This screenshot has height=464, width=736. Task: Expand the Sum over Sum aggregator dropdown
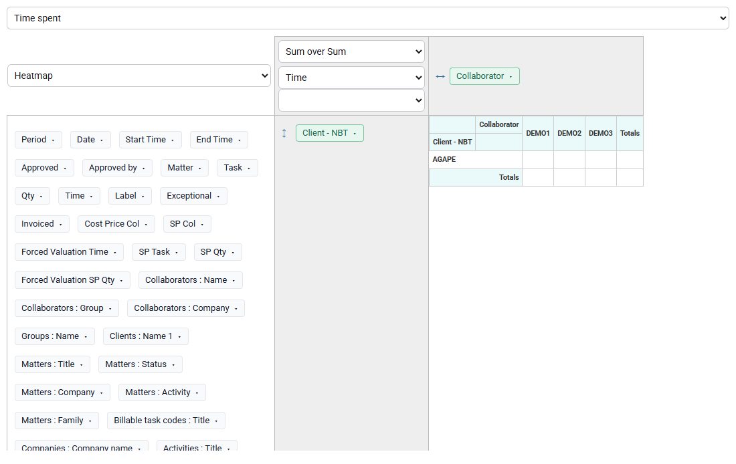point(351,51)
